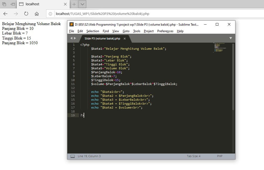The width and height of the screenshot is (264, 170).
Task: Click line number 19 in gutter
Action: pos(73,115)
